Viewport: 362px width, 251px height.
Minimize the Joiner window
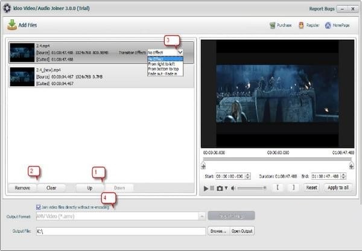coord(342,9)
